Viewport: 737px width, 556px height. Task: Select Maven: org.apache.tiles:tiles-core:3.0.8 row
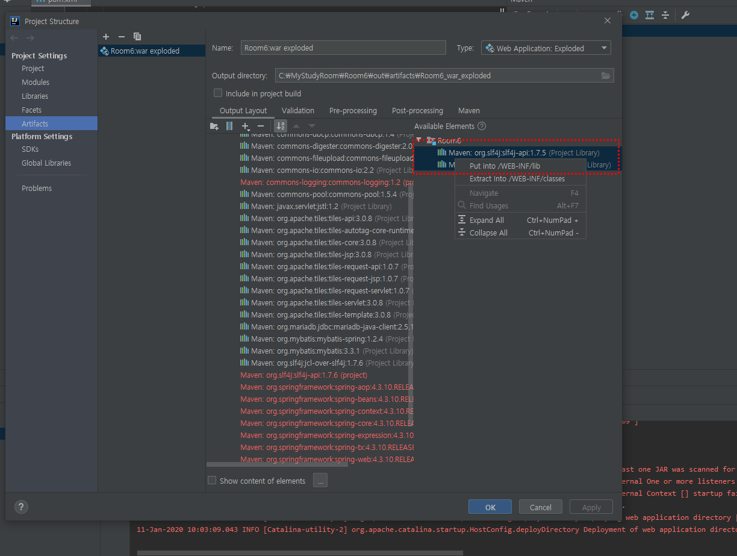coord(327,242)
